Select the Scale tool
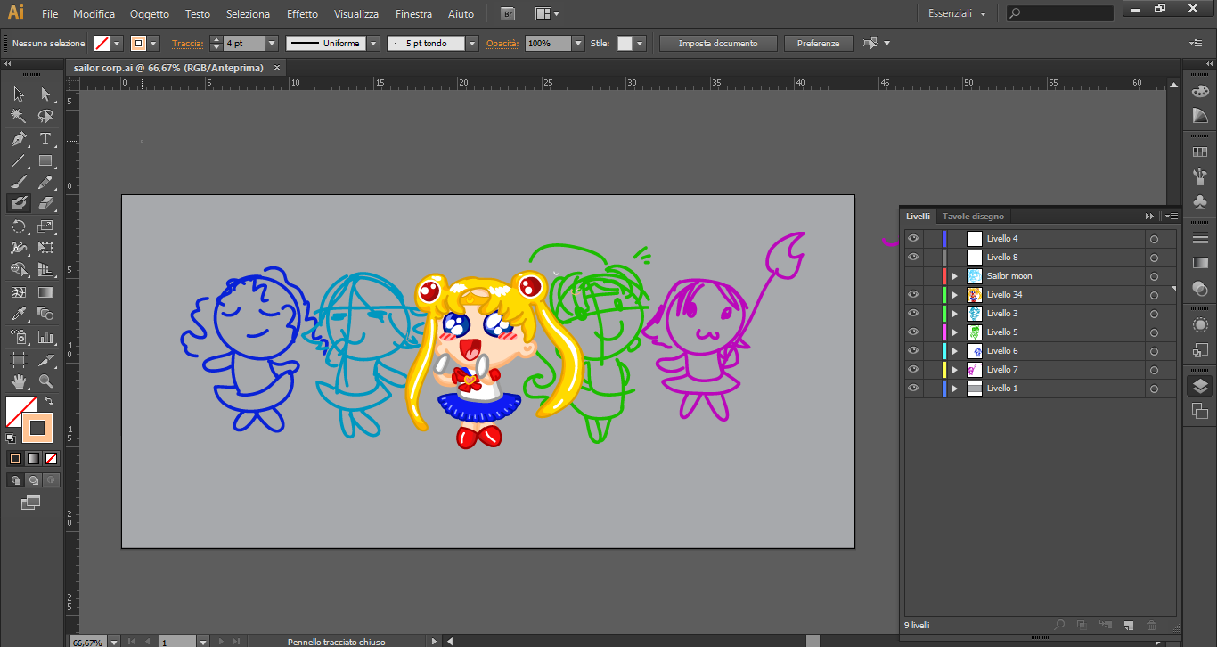This screenshot has width=1217, height=647. click(45, 226)
